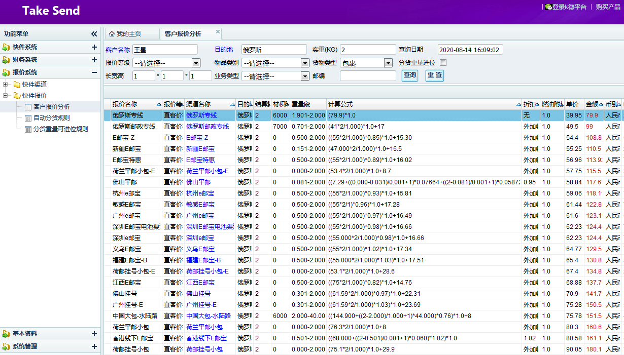This screenshot has height=355, width=624.
Task: Collapse the 报价系统 sidebar section
Action: [x=95, y=72]
